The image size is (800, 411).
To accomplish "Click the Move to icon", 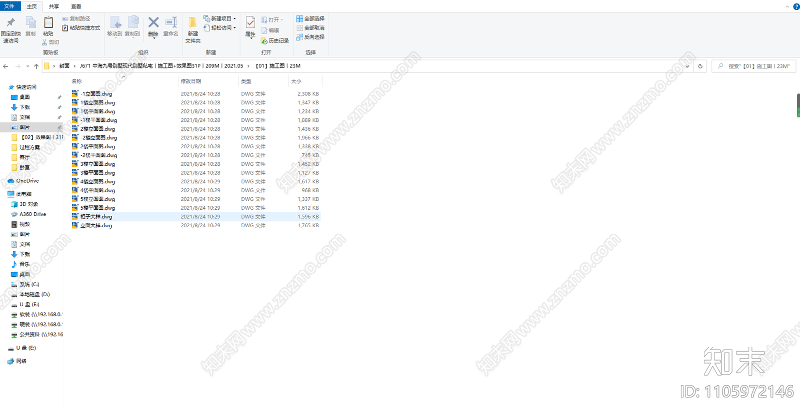I will point(114,23).
